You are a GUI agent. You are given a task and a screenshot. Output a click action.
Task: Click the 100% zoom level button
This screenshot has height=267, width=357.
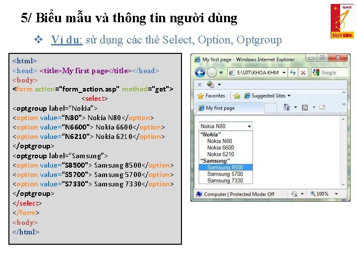pos(320,194)
